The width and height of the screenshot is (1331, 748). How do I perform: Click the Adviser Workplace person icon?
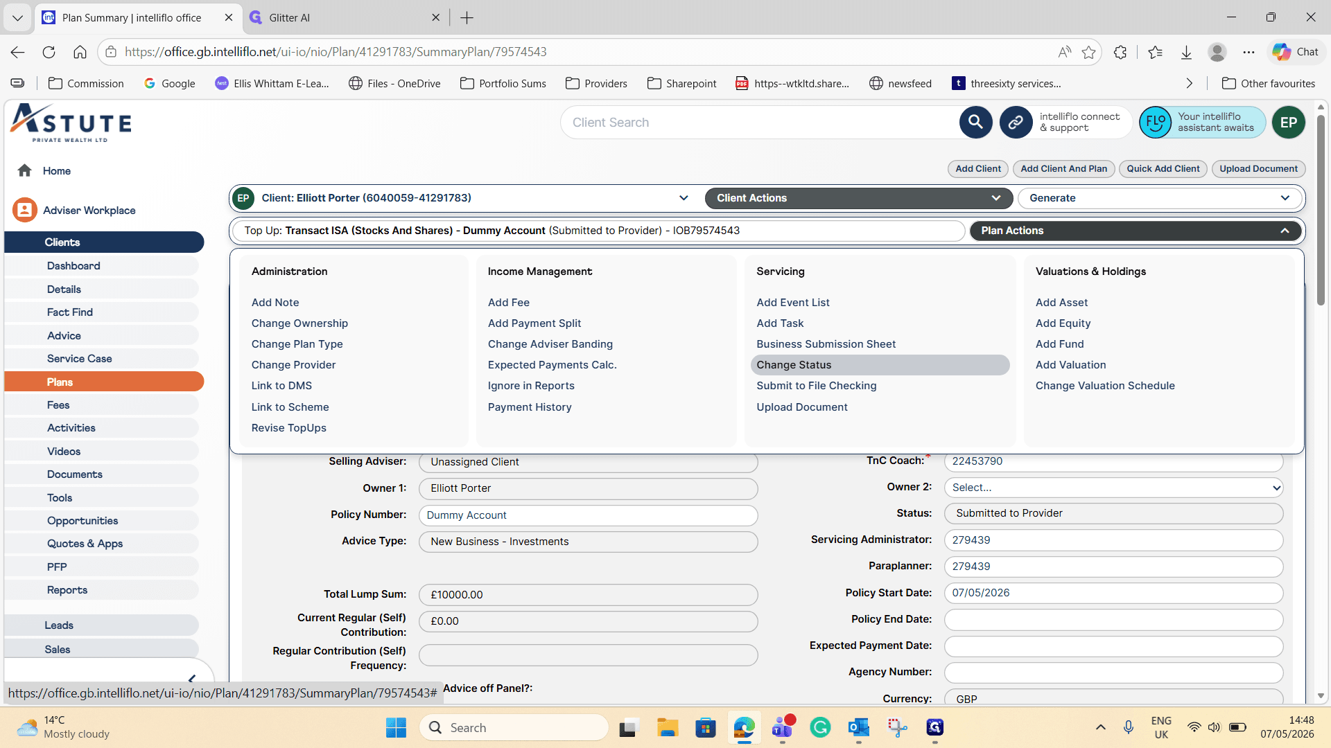point(25,210)
